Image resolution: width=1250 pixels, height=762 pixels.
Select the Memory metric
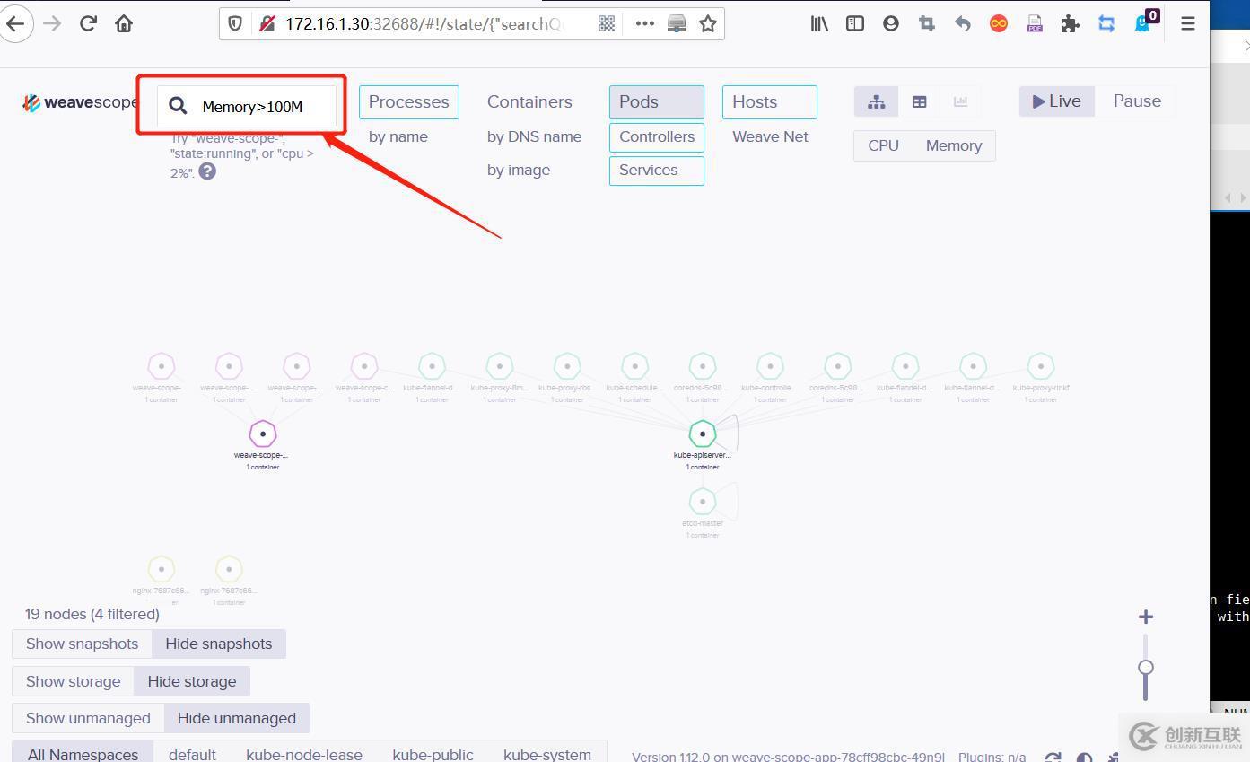(x=953, y=145)
